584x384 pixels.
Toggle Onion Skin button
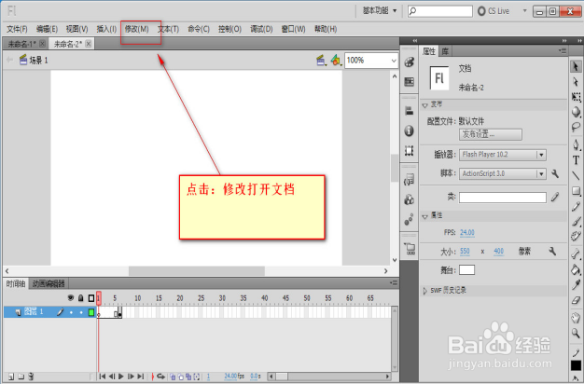[173, 377]
